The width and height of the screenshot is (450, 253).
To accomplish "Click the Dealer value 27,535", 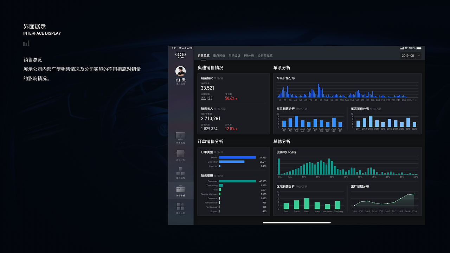I will pyautogui.click(x=263, y=157).
